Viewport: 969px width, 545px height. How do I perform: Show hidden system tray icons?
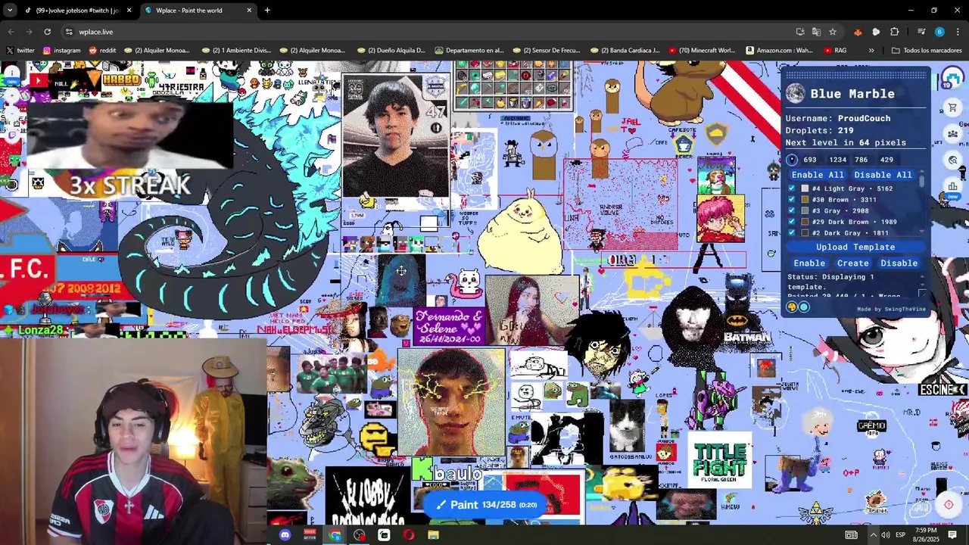(x=873, y=535)
